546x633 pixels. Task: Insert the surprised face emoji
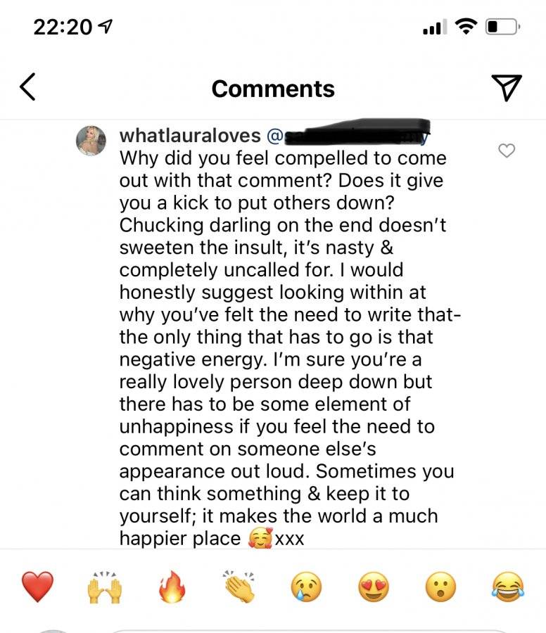[440, 587]
